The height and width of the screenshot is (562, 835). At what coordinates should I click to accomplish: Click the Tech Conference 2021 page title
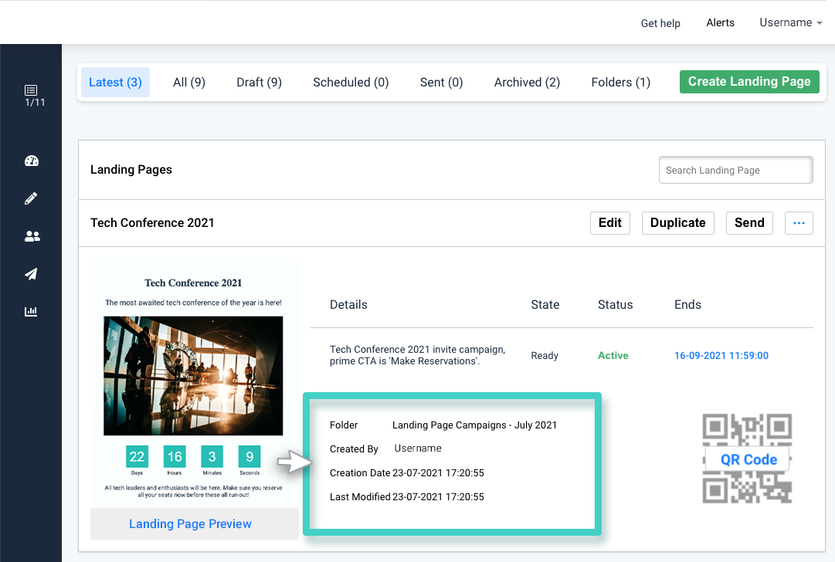151,223
